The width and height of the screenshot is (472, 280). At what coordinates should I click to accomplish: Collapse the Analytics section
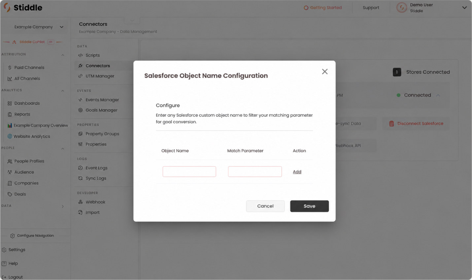click(x=63, y=91)
